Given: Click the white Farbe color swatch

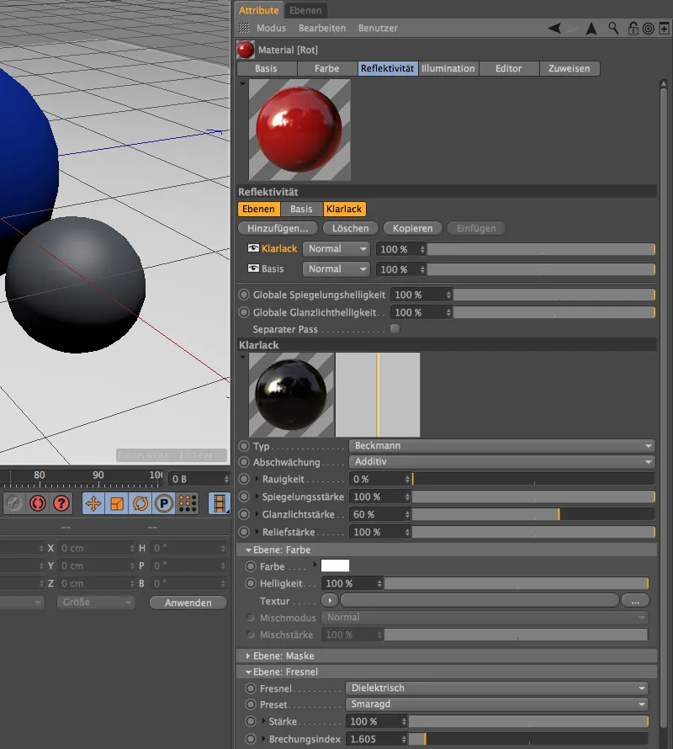Looking at the screenshot, I should (335, 566).
